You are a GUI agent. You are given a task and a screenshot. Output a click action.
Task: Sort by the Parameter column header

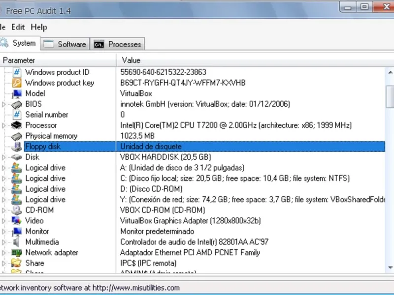tap(58, 60)
